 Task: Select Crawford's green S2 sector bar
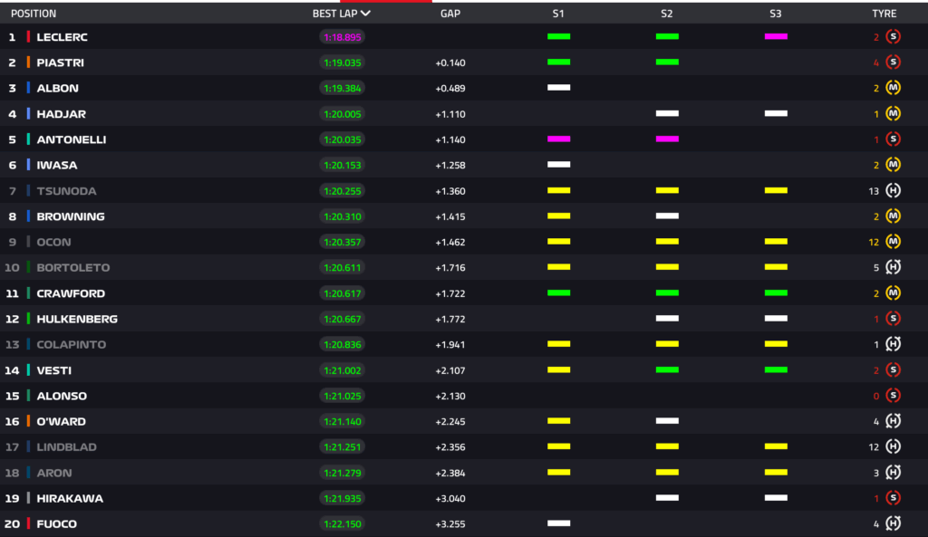coord(667,292)
